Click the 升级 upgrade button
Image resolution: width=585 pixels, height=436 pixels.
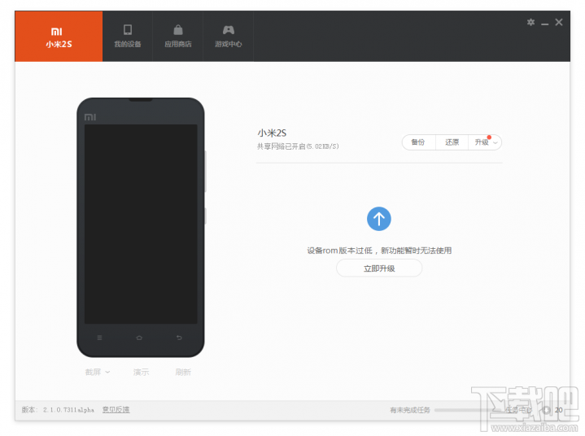click(x=482, y=142)
